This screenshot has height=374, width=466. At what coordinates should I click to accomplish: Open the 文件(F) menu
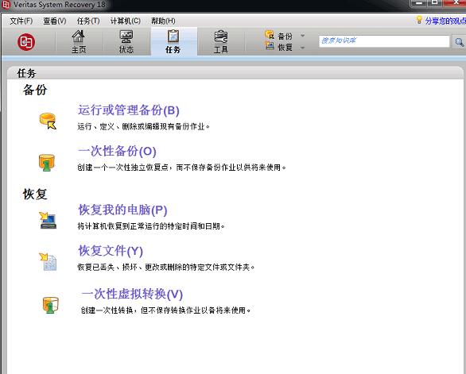pyautogui.click(x=21, y=21)
